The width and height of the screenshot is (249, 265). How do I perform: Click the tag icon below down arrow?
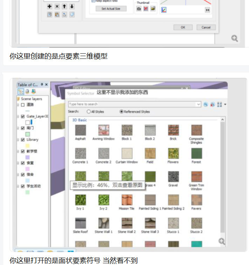[x=72, y=14]
